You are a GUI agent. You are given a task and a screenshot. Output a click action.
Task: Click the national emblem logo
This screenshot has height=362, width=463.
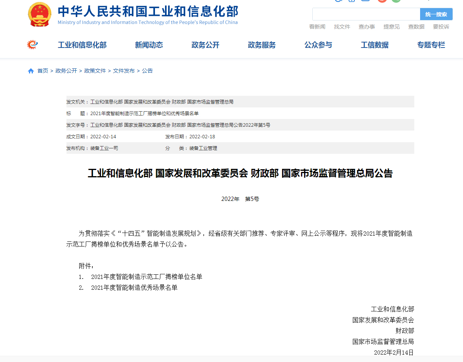pyautogui.click(x=39, y=14)
